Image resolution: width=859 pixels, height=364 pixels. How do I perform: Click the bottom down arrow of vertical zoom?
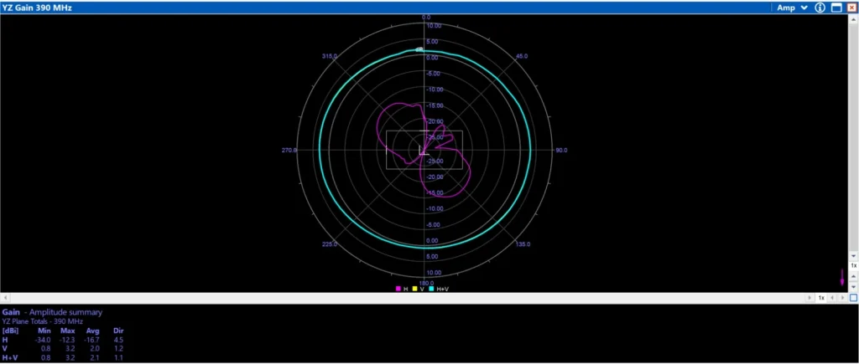(853, 287)
